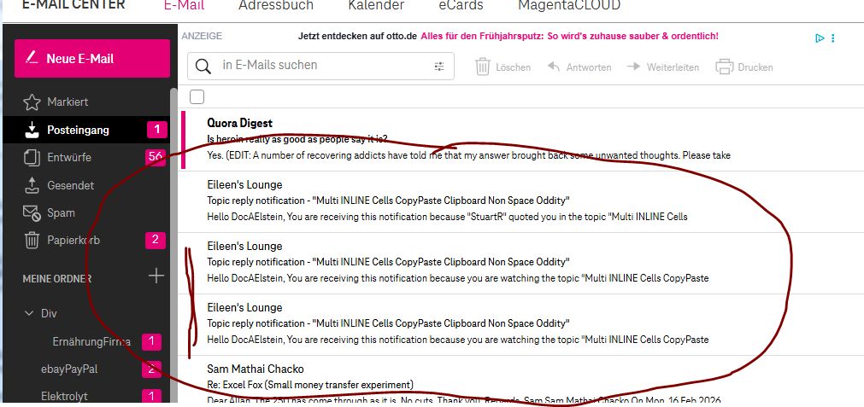Click the Papierkorb trash icon in sidebar
The image size is (864, 407).
(x=32, y=241)
